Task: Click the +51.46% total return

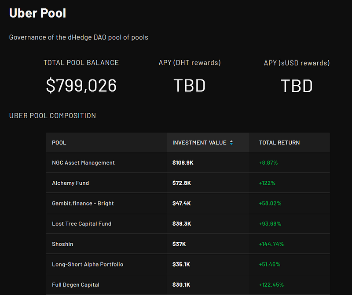Action: pos(270,264)
